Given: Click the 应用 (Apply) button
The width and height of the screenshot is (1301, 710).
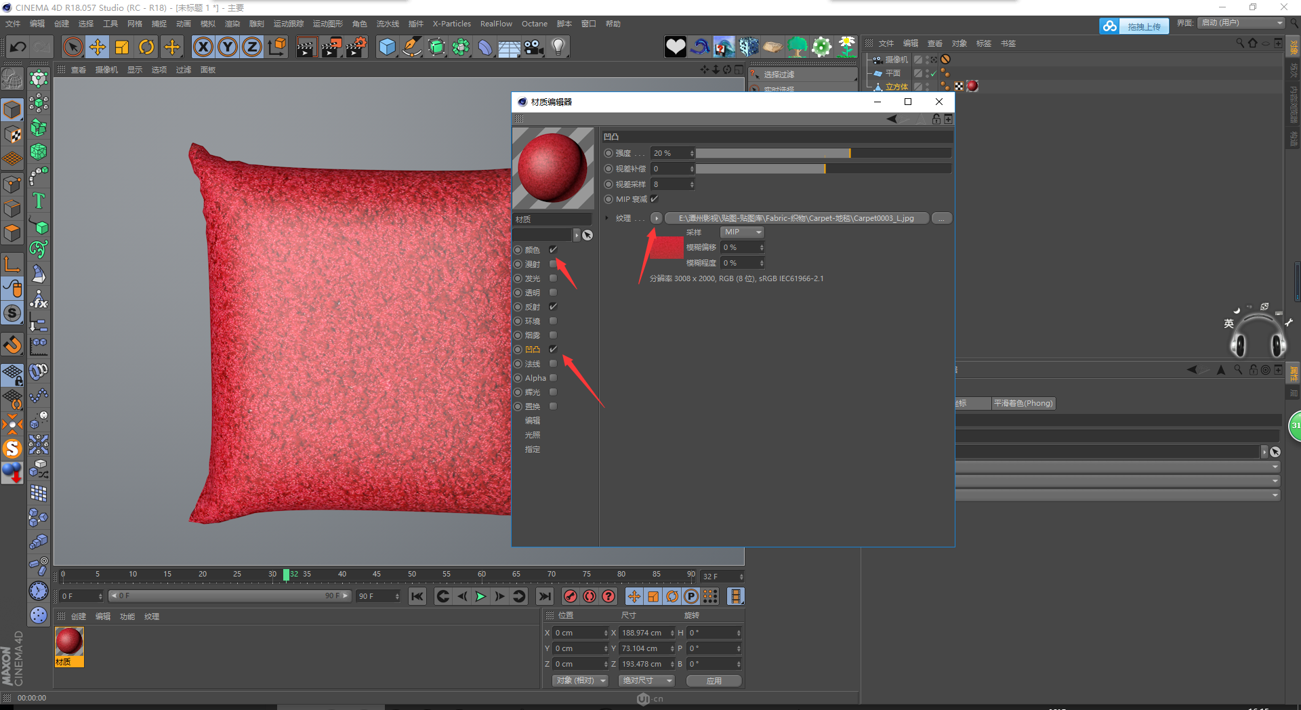Looking at the screenshot, I should tap(714, 680).
